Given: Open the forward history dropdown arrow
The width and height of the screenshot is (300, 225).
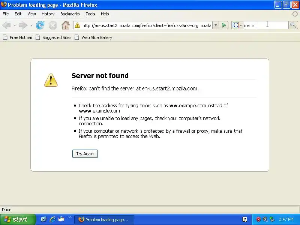Looking at the screenshot, I should (x=31, y=25).
